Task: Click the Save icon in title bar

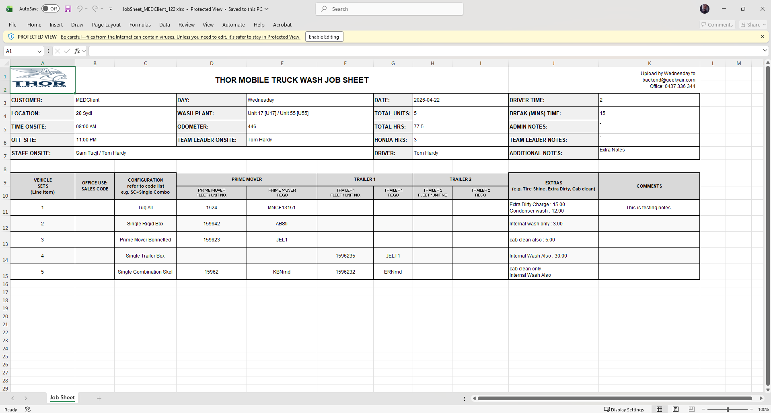Action: click(x=68, y=9)
